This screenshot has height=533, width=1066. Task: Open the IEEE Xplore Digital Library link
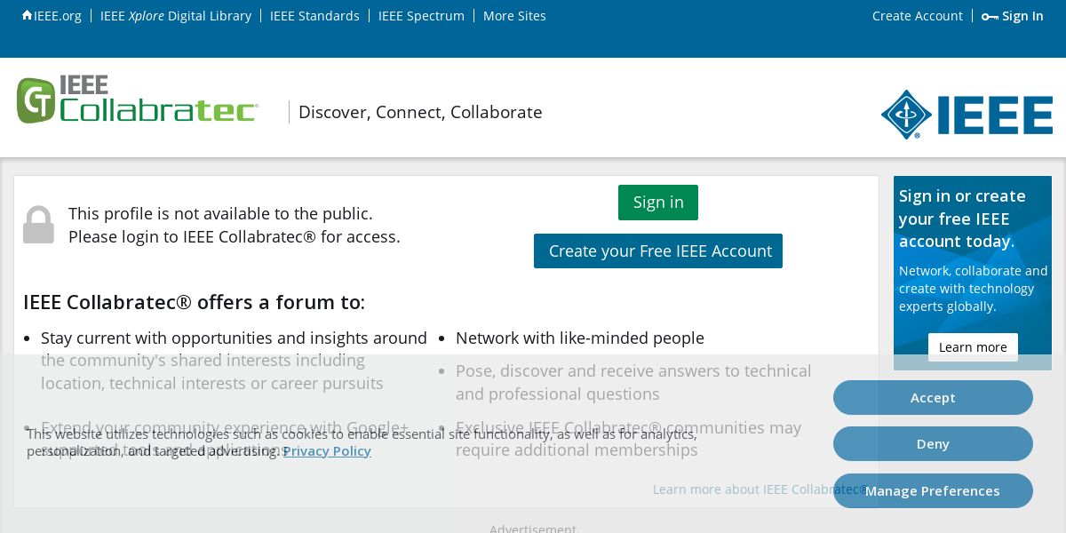[176, 16]
